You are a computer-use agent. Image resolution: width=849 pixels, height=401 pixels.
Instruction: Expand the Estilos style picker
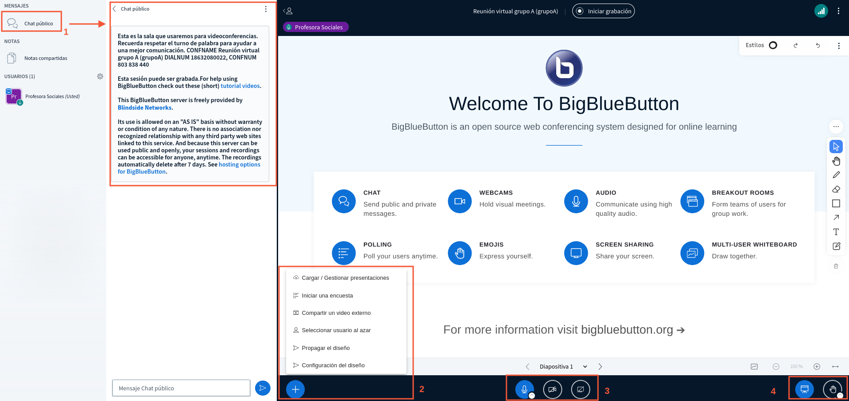pos(761,45)
